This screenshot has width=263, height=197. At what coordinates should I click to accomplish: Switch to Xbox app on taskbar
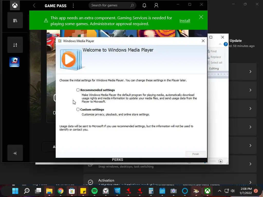click(x=208, y=191)
